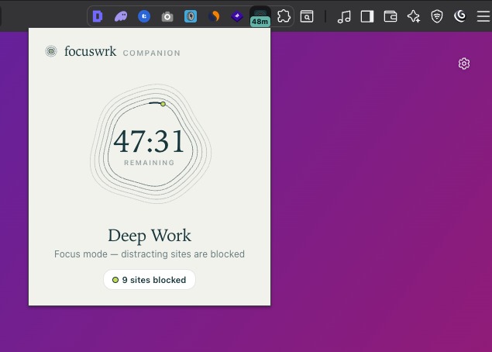The height and width of the screenshot is (352, 492).
Task: Open the music note media control
Action: [344, 16]
